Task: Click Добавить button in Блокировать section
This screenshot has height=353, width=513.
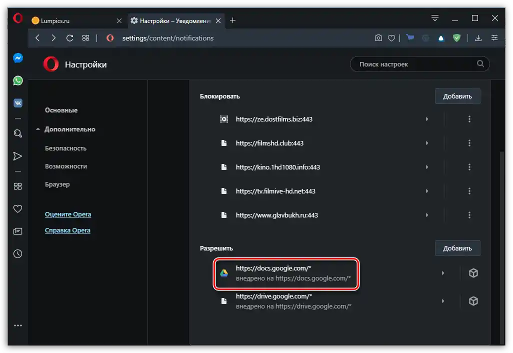Action: 457,96
